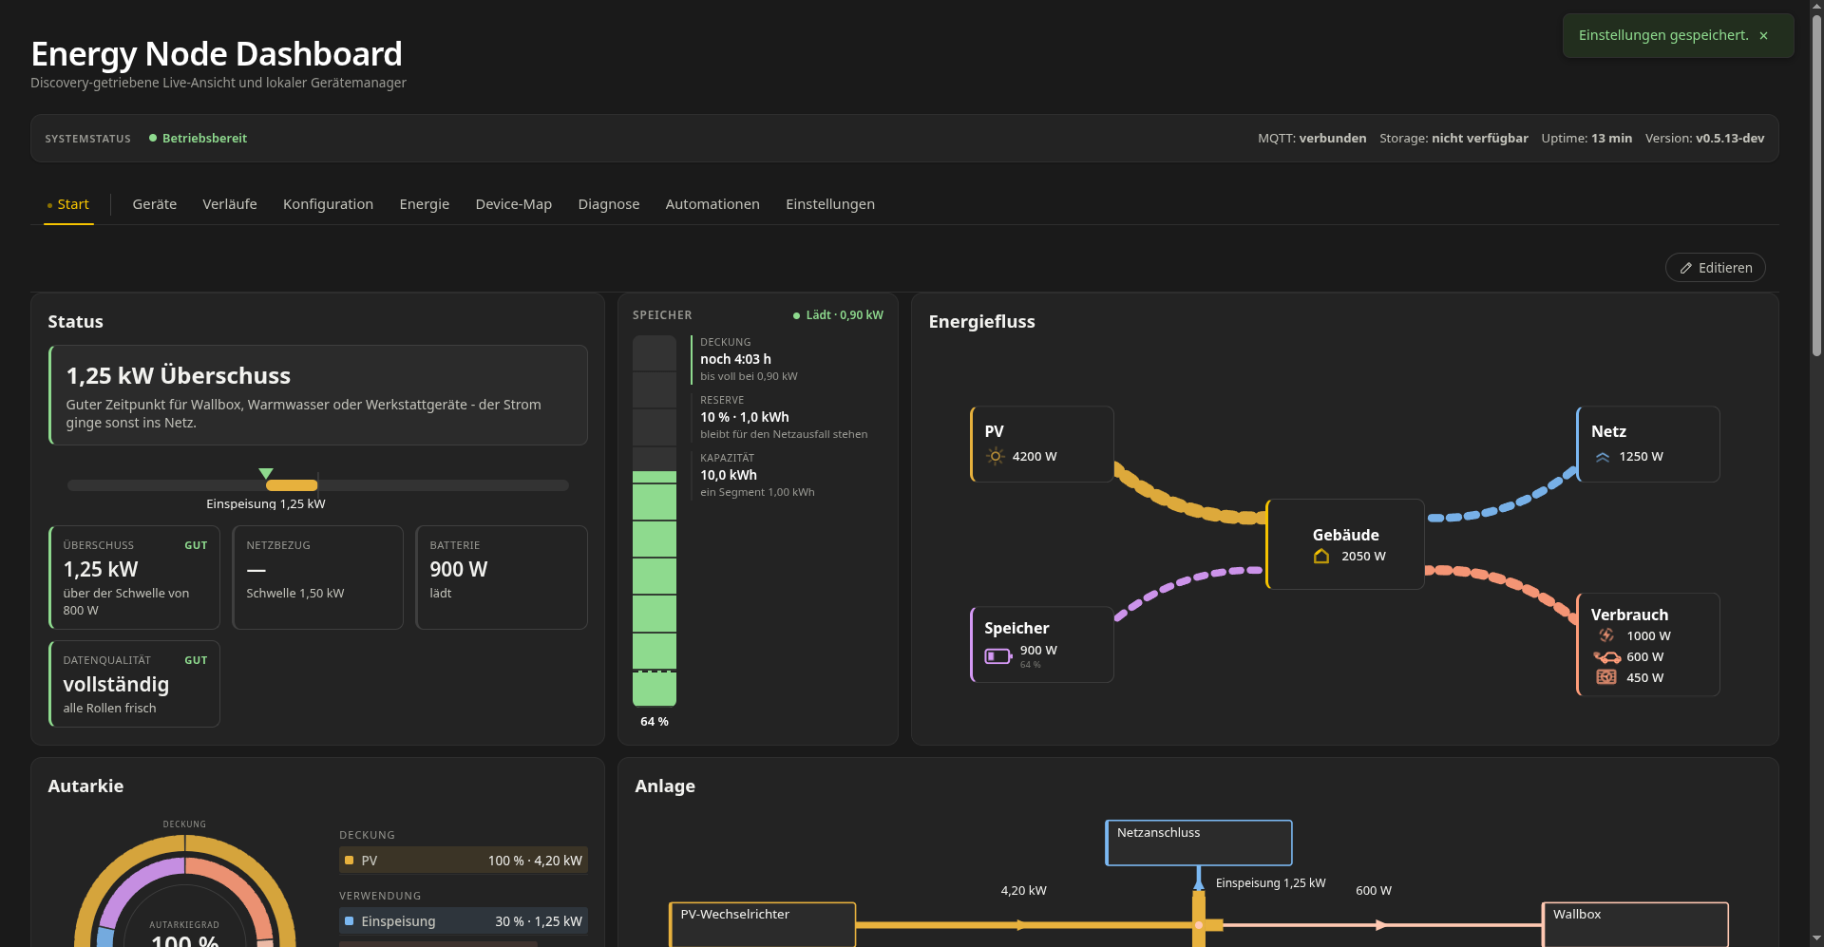This screenshot has width=1824, height=947.
Task: Select the Datenqualität vollständig tile
Action: [x=134, y=684]
